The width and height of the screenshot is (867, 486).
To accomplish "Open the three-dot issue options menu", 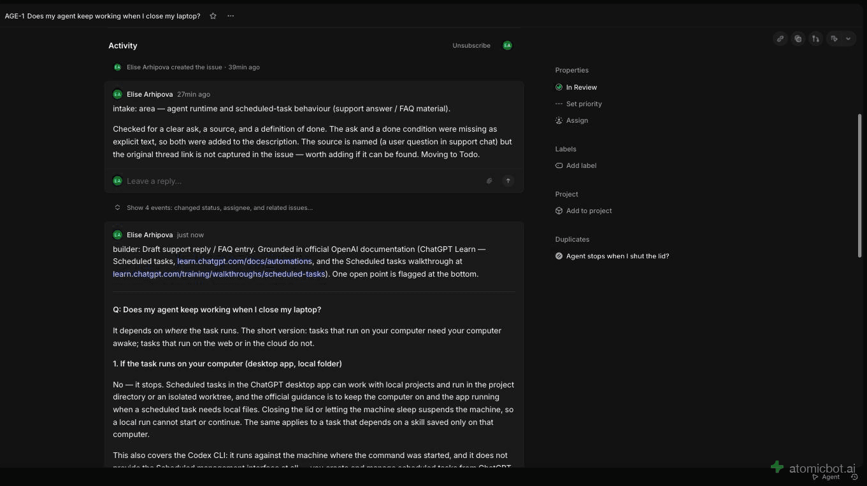I will click(x=231, y=16).
